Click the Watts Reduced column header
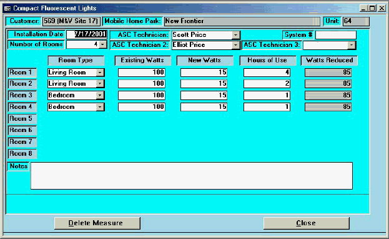Image resolution: width=389 pixels, height=239 pixels. pyautogui.click(x=329, y=61)
